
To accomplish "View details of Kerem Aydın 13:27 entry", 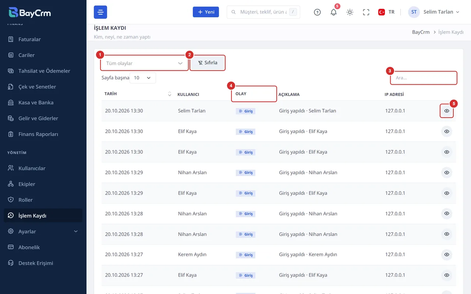I will 447,254.
